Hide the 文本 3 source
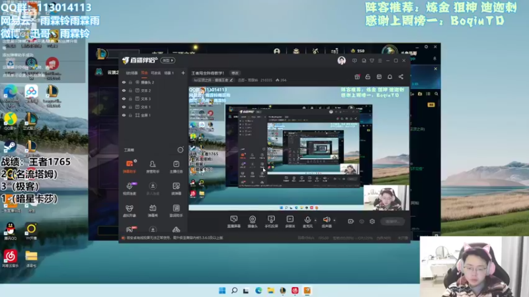The width and height of the screenshot is (529, 297). pyautogui.click(x=124, y=98)
